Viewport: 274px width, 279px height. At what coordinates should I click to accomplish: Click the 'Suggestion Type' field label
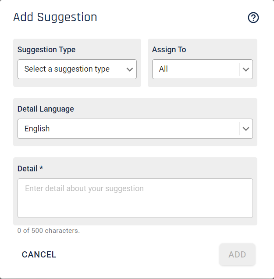point(46,50)
